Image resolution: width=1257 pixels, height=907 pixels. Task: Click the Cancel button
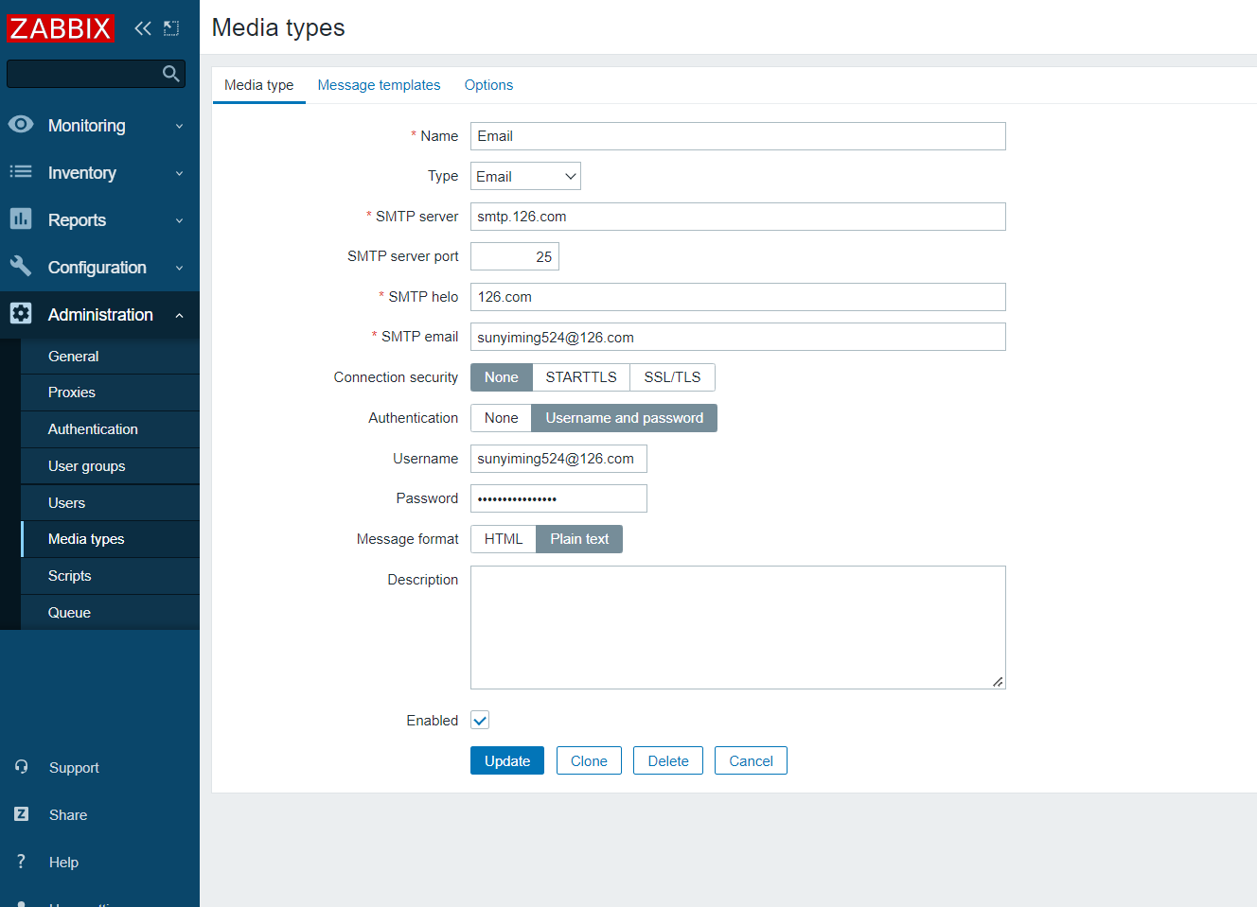751,761
